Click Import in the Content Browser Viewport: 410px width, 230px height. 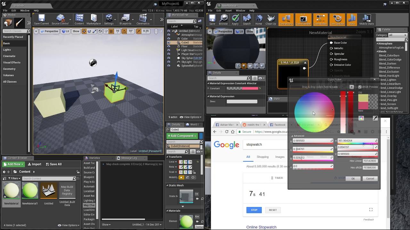(x=34, y=164)
